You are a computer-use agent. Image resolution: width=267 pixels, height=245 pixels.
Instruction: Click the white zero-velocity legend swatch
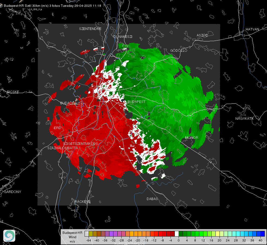coord(177,234)
